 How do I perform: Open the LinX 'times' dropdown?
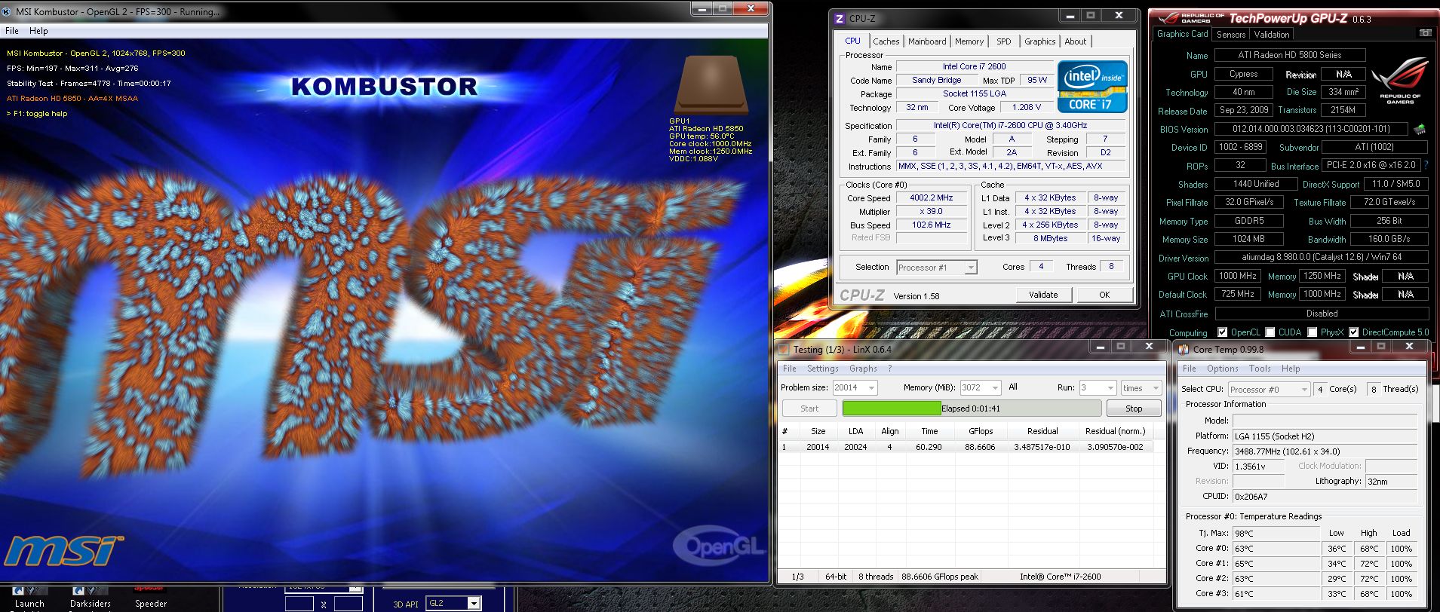point(1141,387)
